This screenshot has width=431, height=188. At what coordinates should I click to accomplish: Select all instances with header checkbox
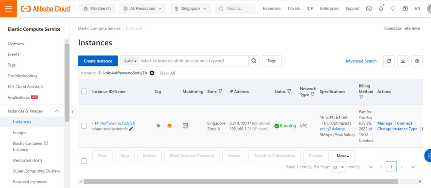click(x=84, y=91)
